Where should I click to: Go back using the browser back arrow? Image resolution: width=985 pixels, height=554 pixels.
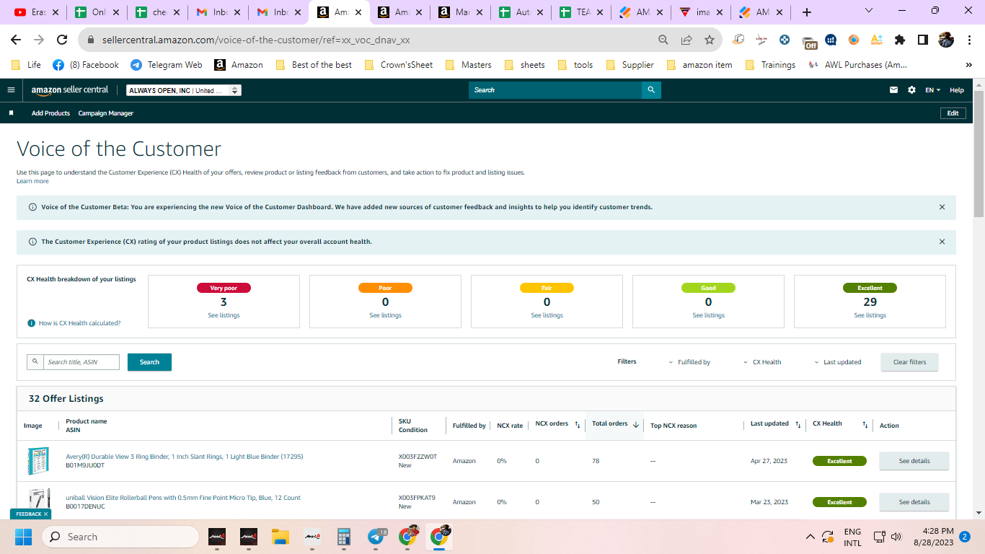pos(16,40)
